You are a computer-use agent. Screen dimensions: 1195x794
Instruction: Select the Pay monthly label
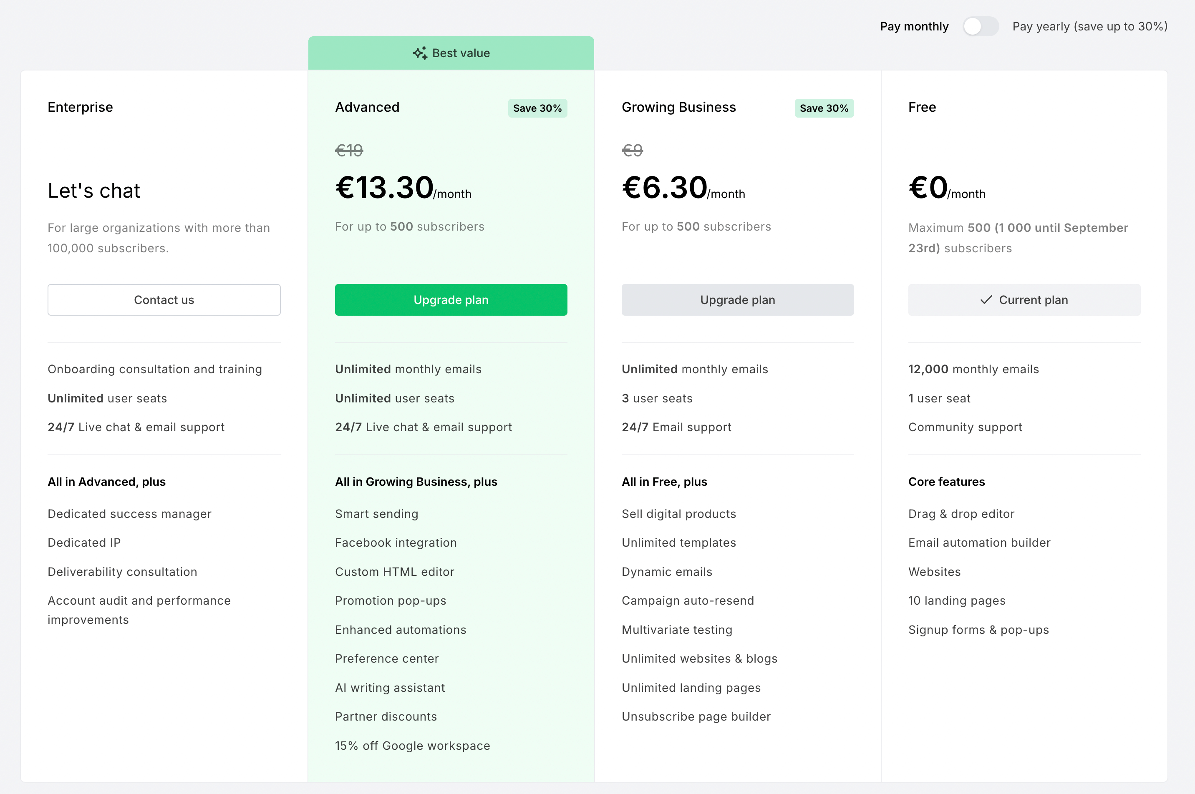914,26
